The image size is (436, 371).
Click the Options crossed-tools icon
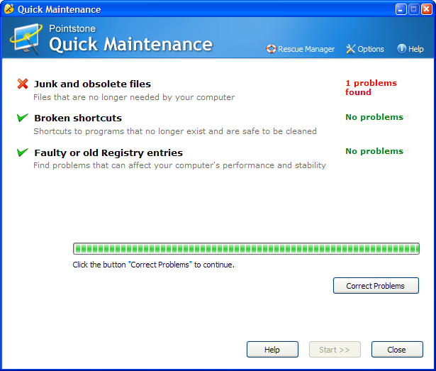[x=351, y=49]
